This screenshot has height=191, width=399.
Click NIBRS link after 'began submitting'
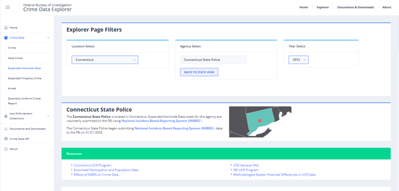(175, 129)
